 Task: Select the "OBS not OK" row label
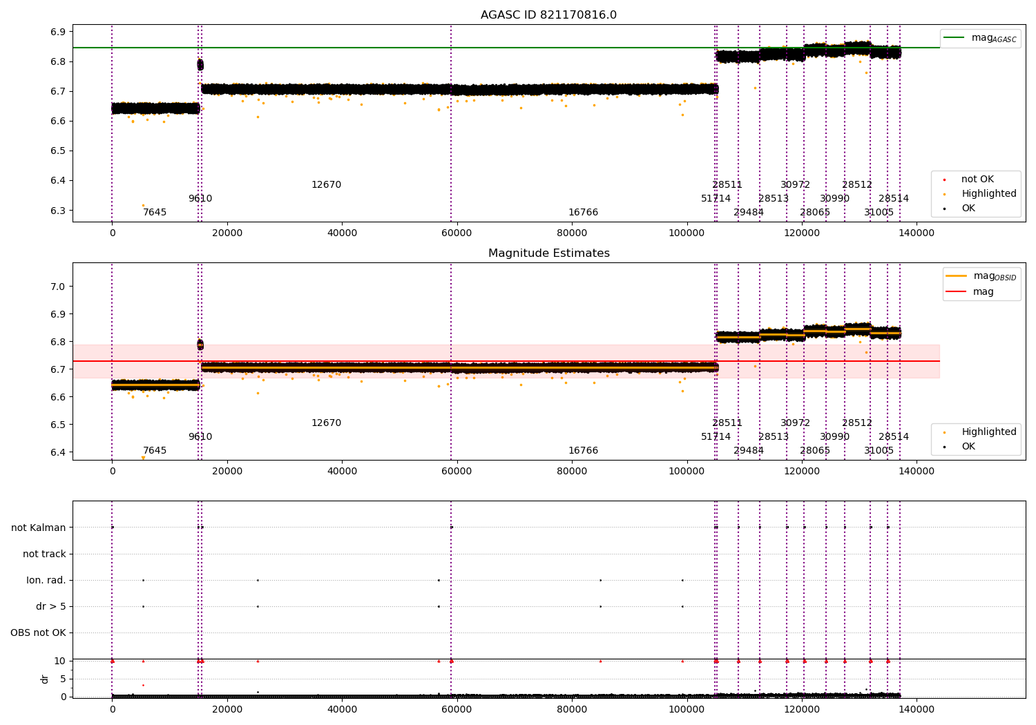(38, 633)
